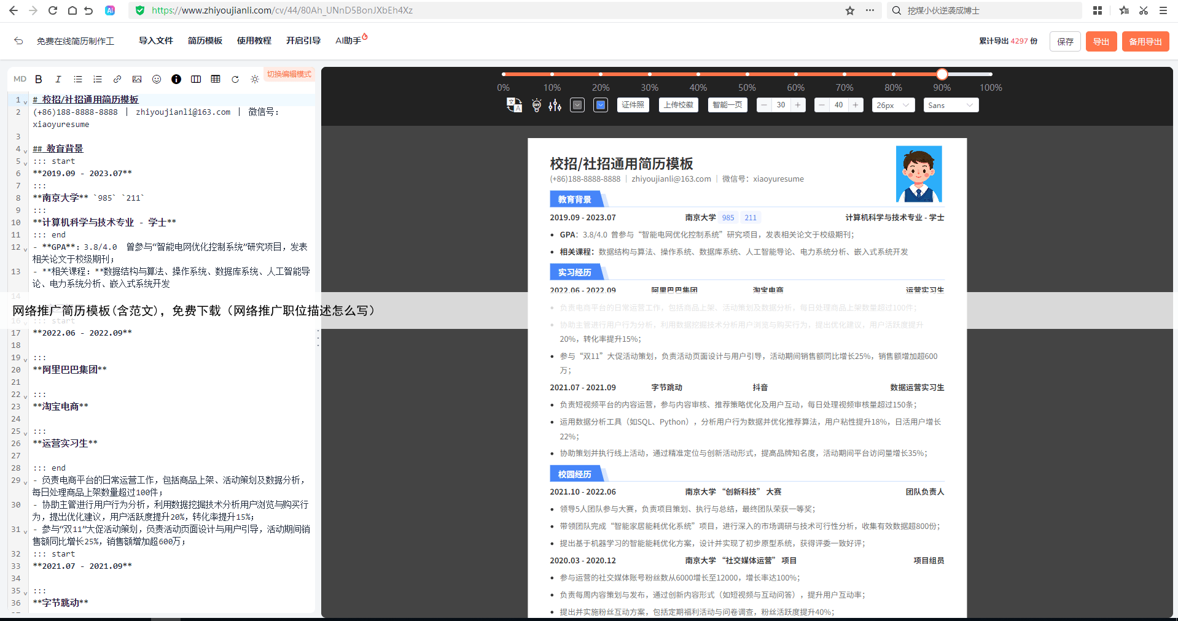Viewport: 1178px width, 621px height.
Task: Set the zoom slider to 50%
Action: coord(747,74)
